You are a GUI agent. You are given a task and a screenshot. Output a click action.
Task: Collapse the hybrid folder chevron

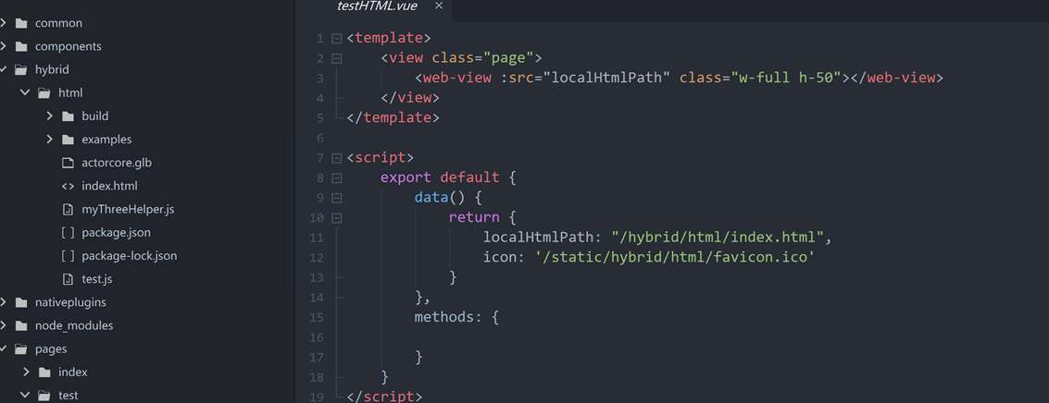[x=4, y=69]
